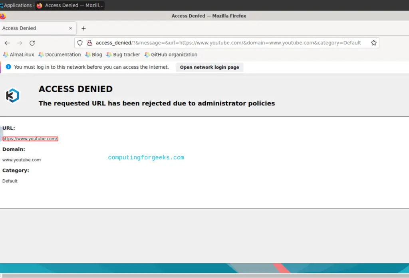Click the info icon in network notification

coord(8,67)
